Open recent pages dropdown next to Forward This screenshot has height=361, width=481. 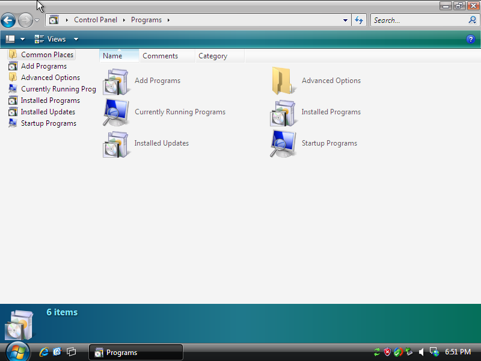coord(37,20)
